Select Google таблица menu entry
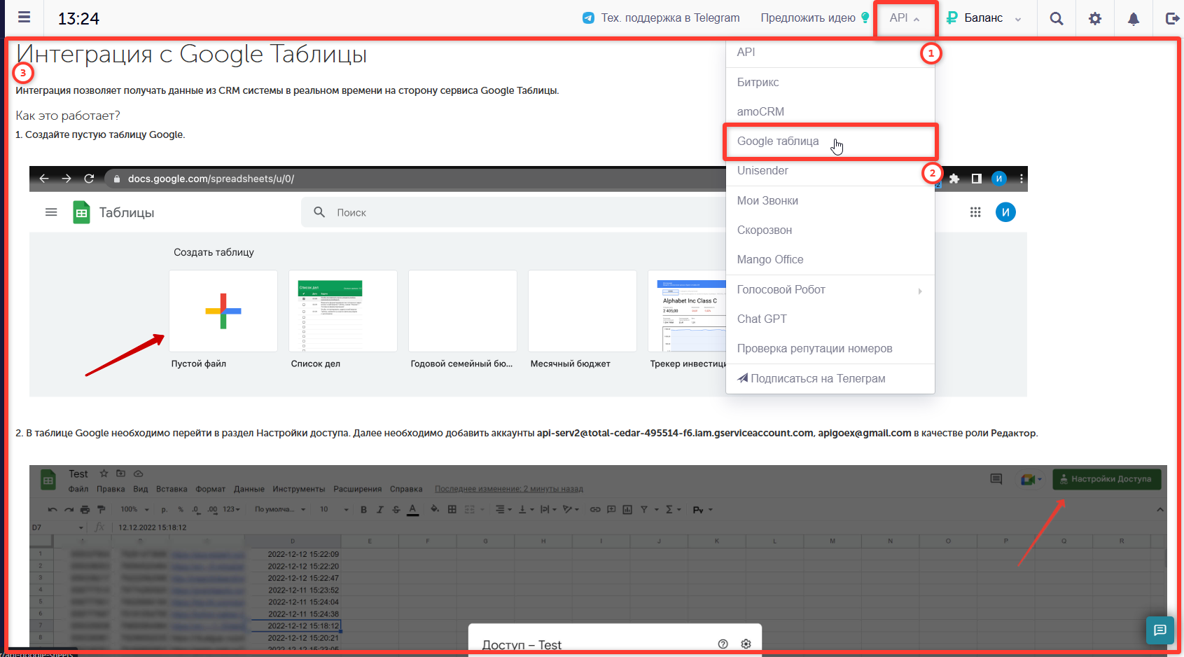Screen dimensions: 1184x657 830,141
